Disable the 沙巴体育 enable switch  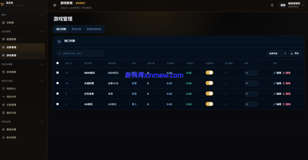209,94
